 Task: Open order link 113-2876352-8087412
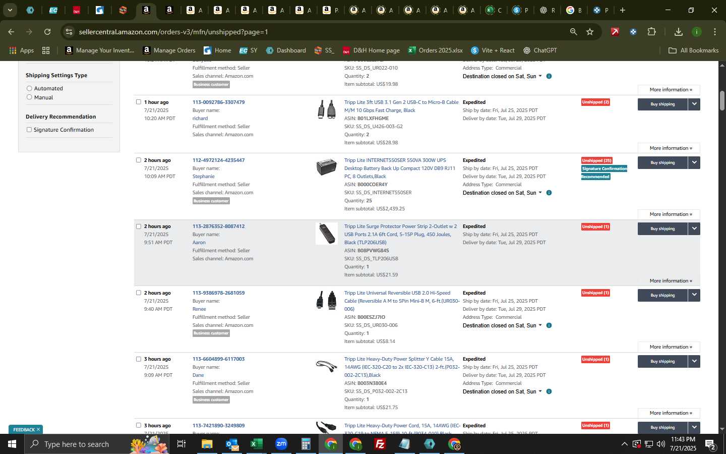click(x=218, y=226)
